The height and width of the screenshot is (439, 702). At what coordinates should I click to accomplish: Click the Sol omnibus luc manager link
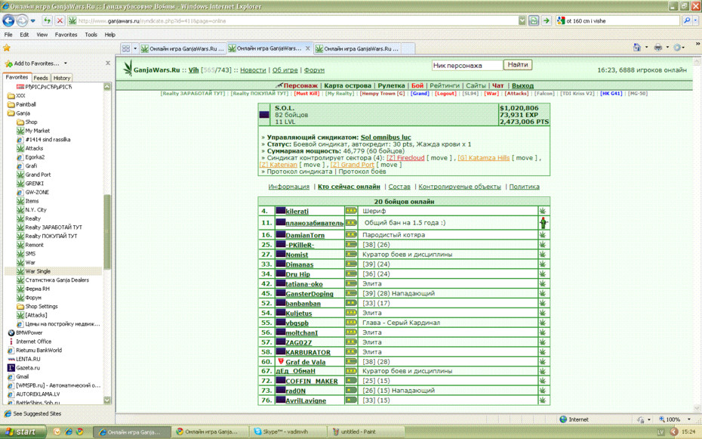coord(386,138)
